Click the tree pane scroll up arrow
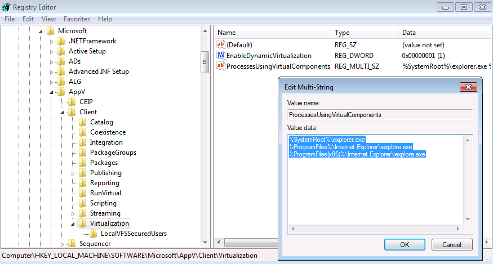The height and width of the screenshot is (264, 493). pyautogui.click(x=205, y=31)
